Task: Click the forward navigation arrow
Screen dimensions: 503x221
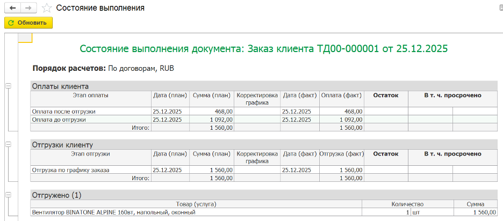Action: pyautogui.click(x=29, y=8)
